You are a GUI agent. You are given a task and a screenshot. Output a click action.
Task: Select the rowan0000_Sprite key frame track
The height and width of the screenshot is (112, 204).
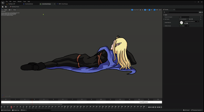pos(82,102)
